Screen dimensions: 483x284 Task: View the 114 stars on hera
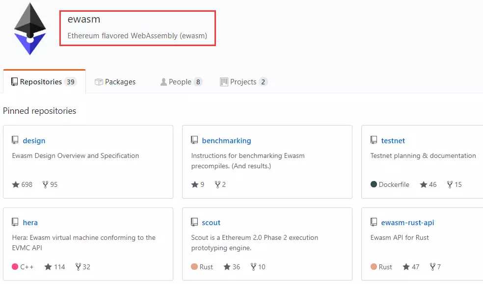pos(54,267)
